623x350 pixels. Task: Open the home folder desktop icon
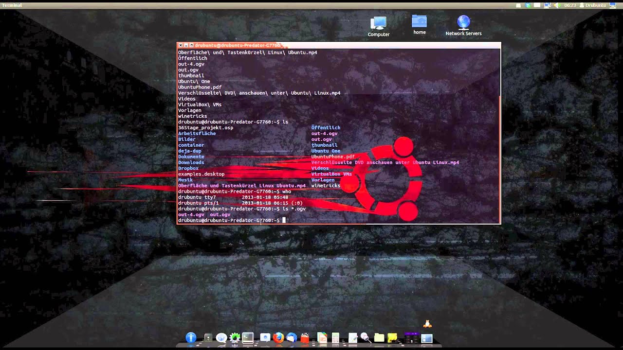tap(419, 25)
